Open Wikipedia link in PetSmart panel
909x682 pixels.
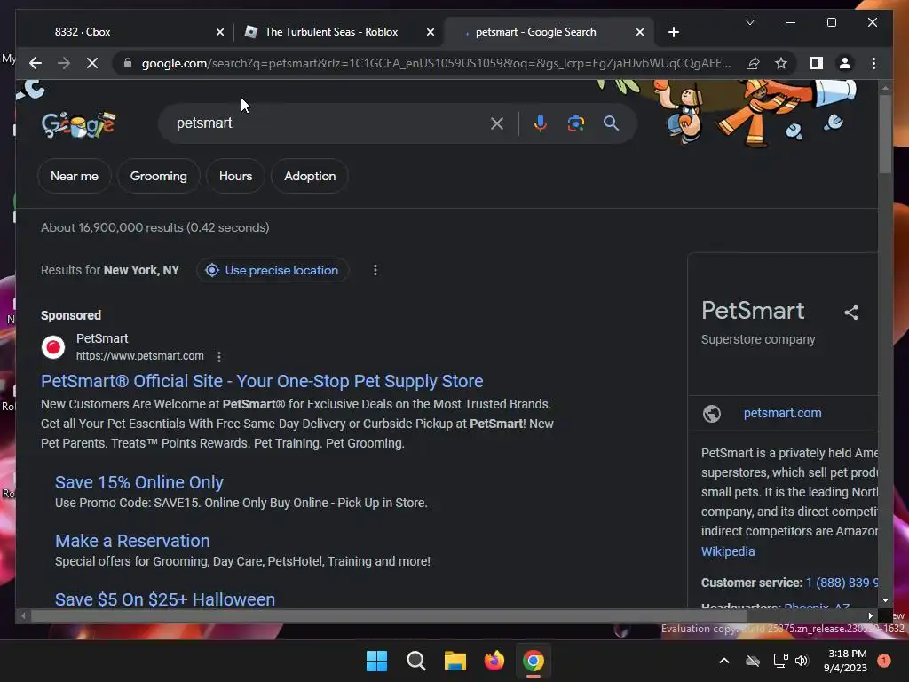point(728,551)
